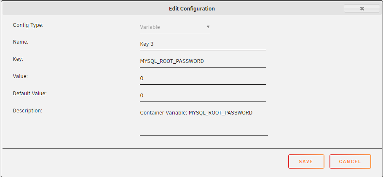Click the Default Value label
The image size is (383, 177).
click(29, 94)
